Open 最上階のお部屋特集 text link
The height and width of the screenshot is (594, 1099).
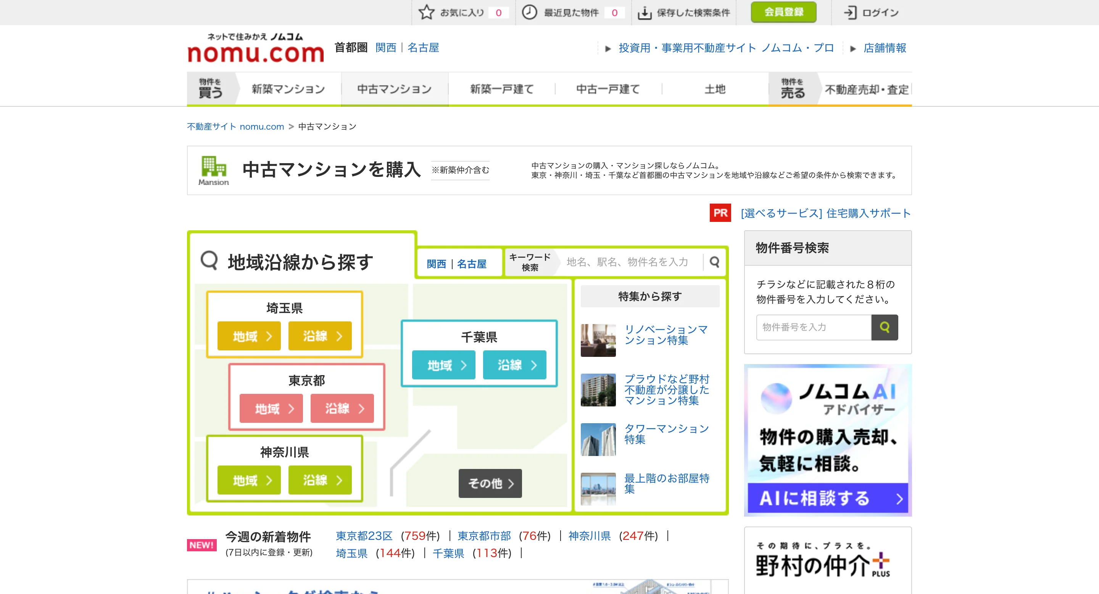667,483
